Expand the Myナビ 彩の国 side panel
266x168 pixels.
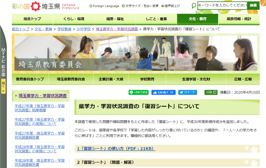click(x=3, y=62)
